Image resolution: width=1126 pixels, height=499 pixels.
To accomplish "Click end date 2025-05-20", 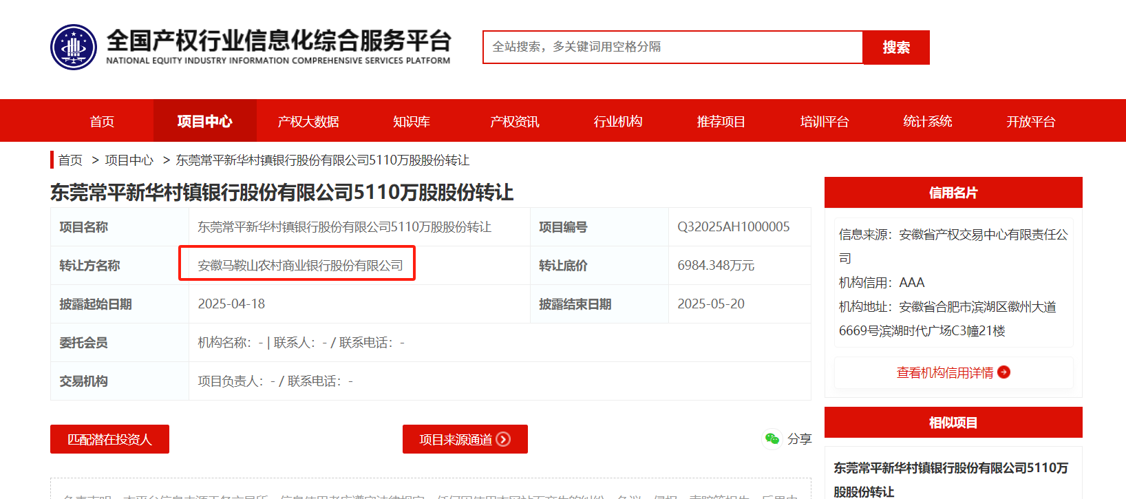I will click(x=711, y=304).
